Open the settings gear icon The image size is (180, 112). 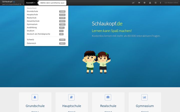(144, 3)
